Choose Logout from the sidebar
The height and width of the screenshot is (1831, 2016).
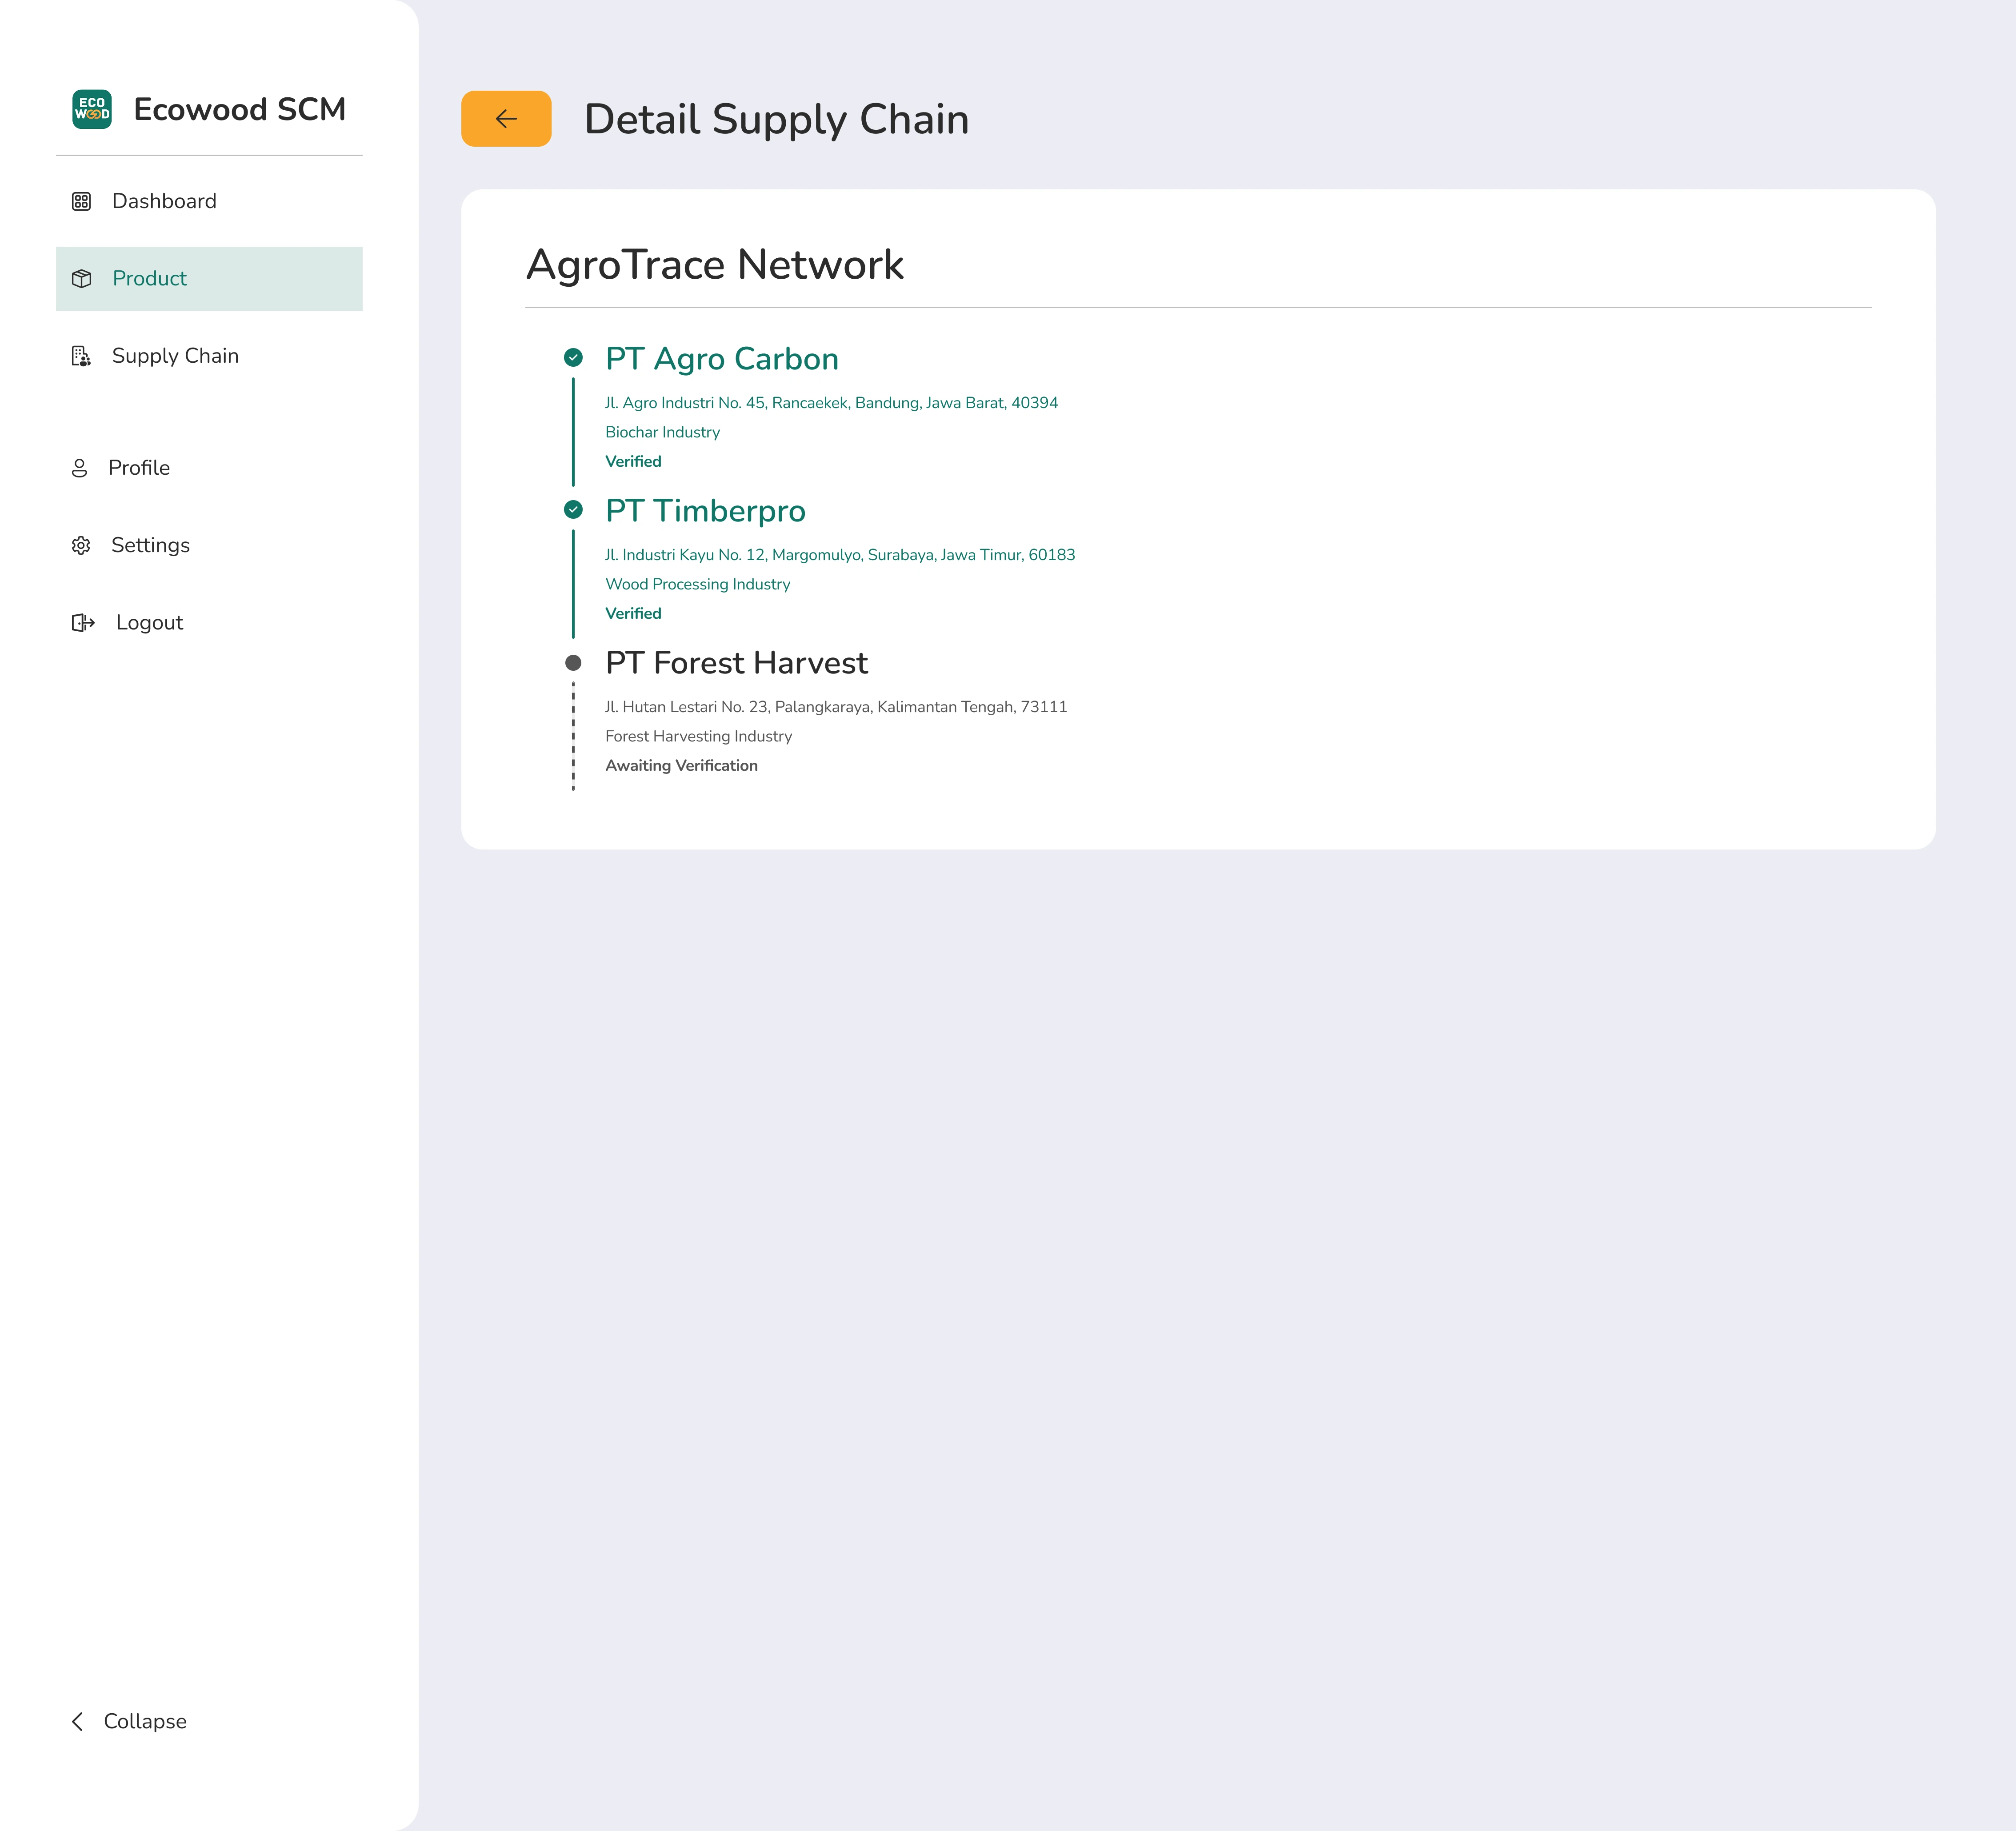(209, 623)
